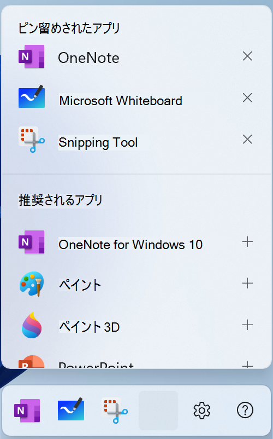Pin ペイント 3D with its plus button
The width and height of the screenshot is (273, 439).
tap(247, 325)
